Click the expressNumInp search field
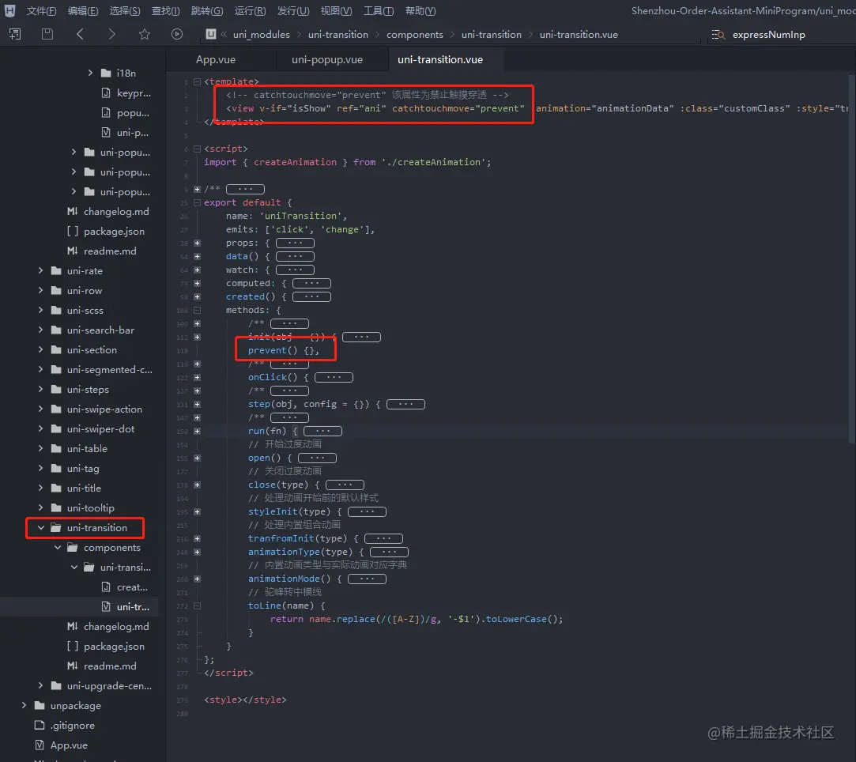Viewport: 856px width, 762px height. [768, 35]
